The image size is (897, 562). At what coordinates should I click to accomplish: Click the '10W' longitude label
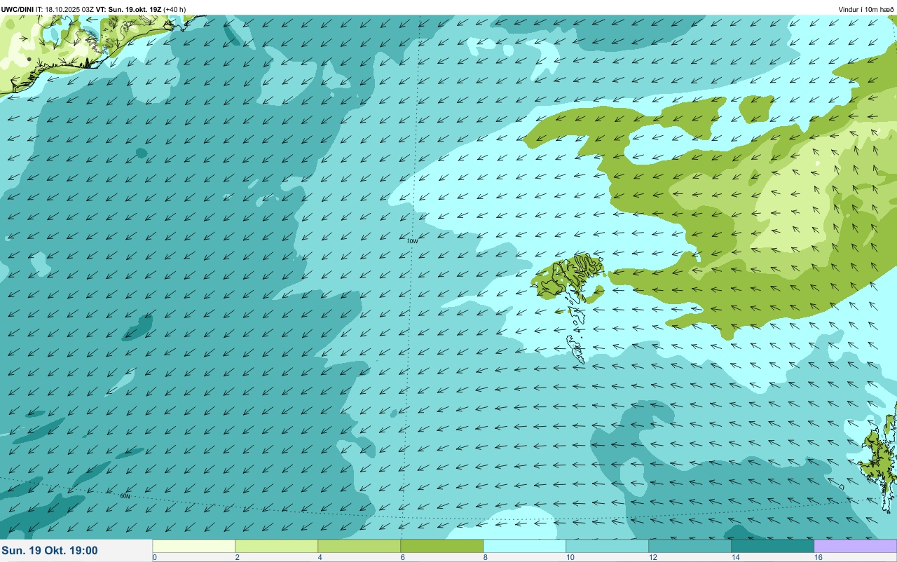tap(412, 241)
